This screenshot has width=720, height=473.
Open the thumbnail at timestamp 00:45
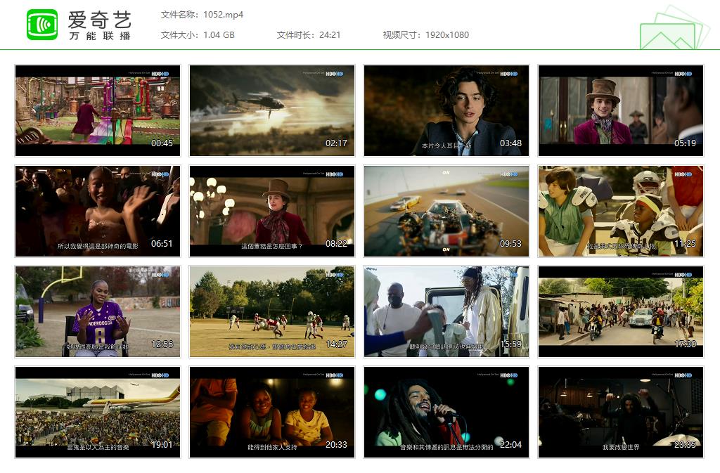98,110
